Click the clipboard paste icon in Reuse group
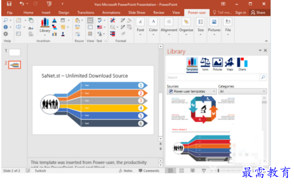Viewport: 294px width, 186px height. 77,20
